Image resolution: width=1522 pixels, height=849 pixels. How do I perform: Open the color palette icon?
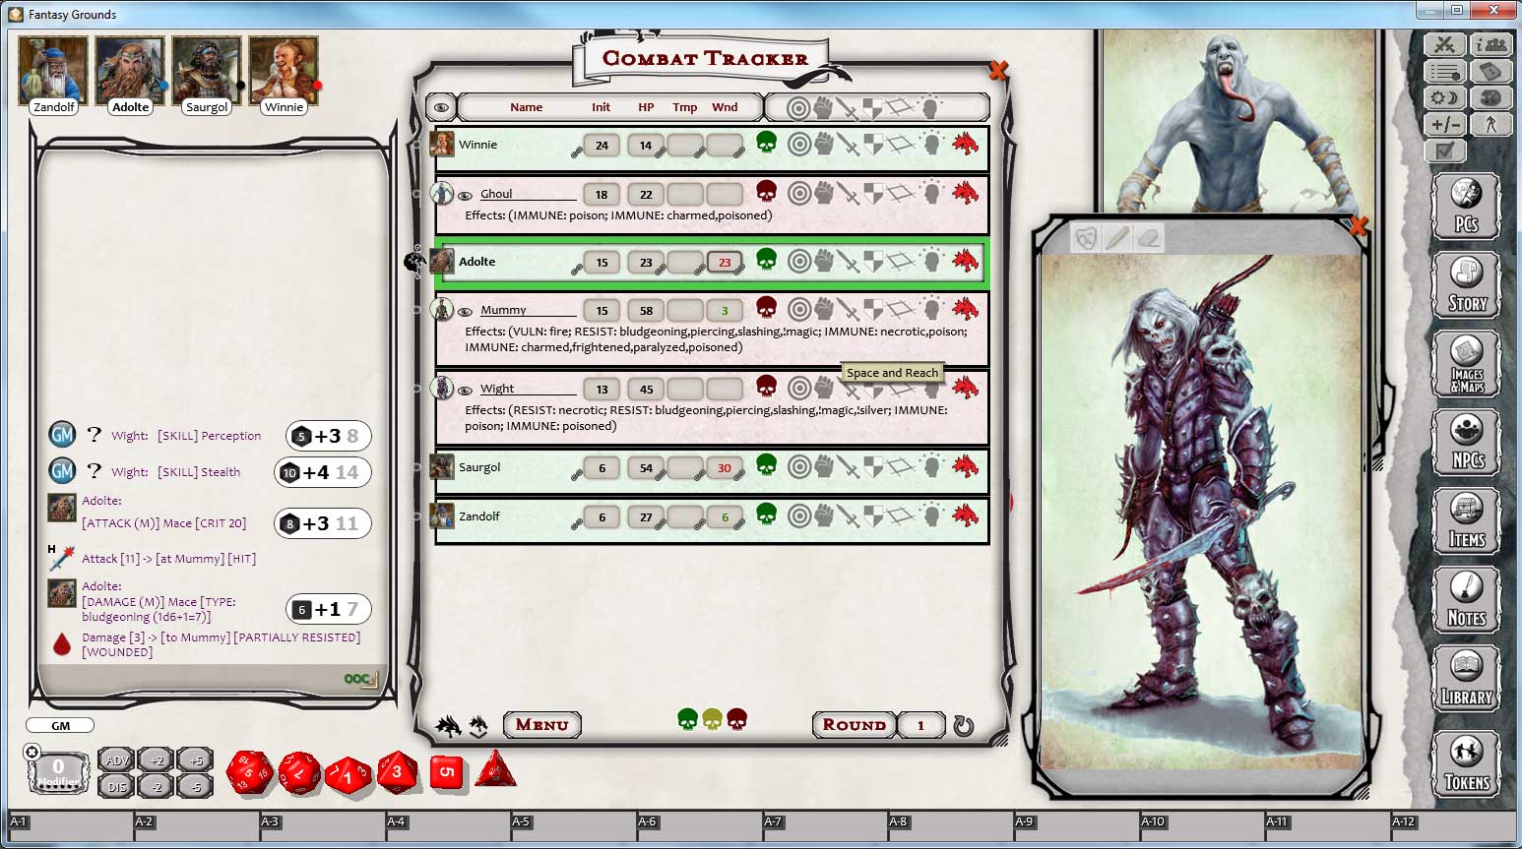1490,98
